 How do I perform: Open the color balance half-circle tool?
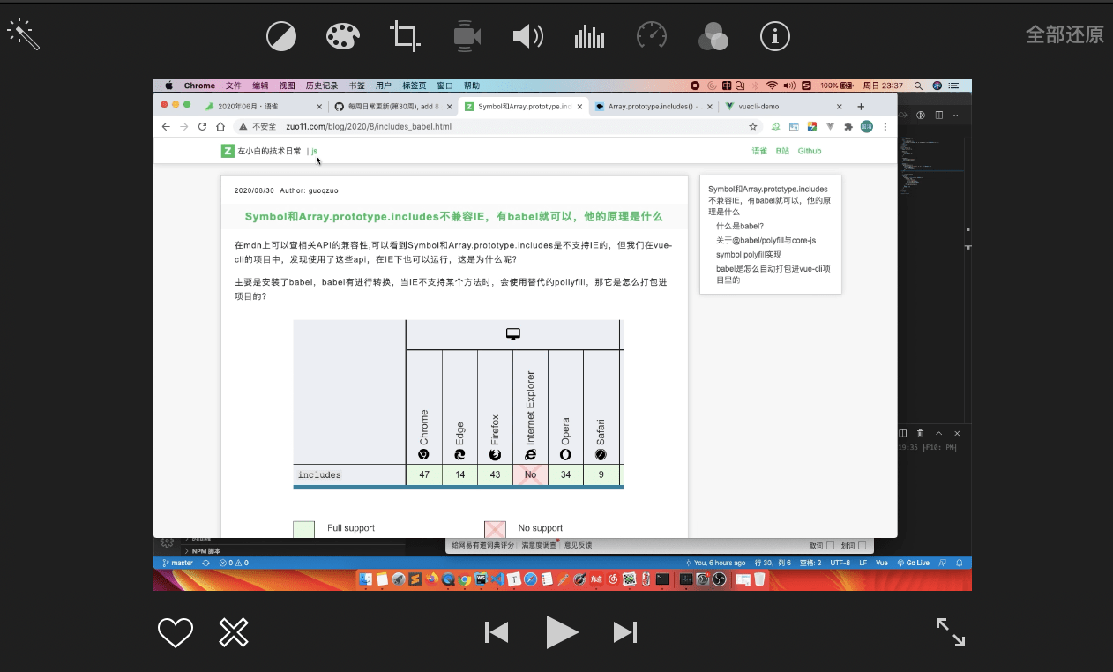(x=281, y=36)
